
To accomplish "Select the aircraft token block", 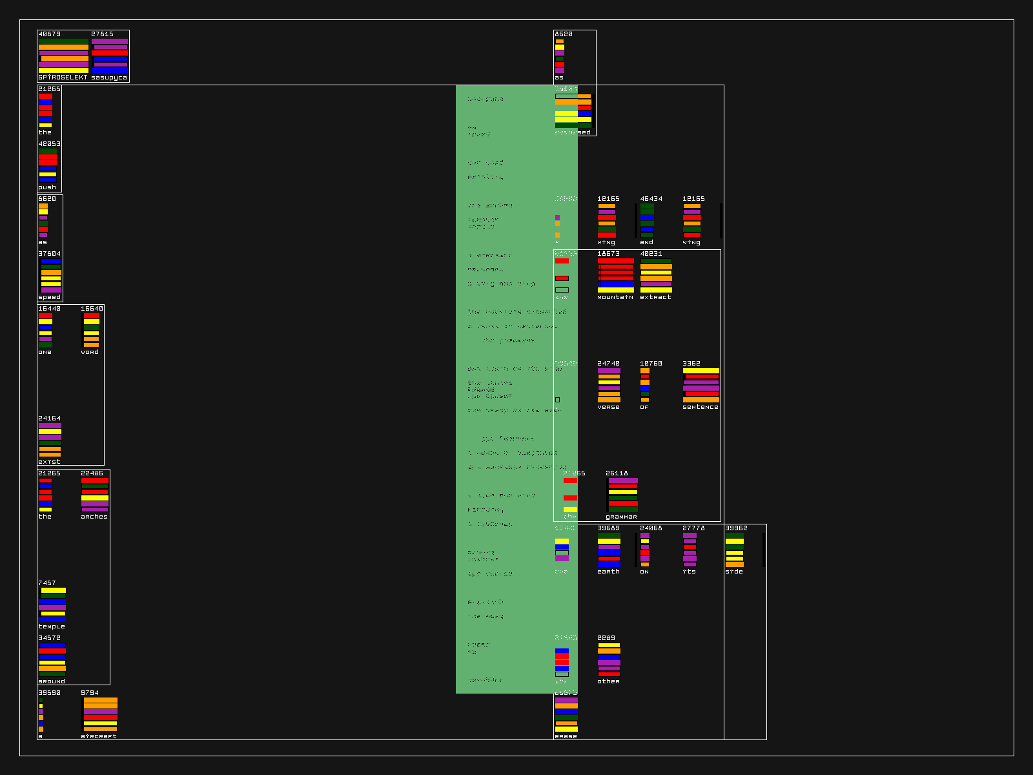I will [100, 714].
